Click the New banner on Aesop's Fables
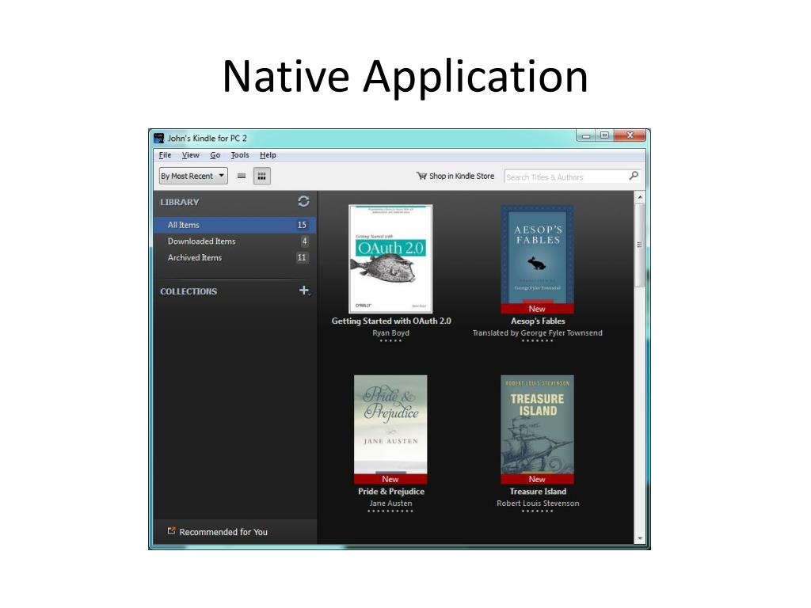 pos(538,309)
